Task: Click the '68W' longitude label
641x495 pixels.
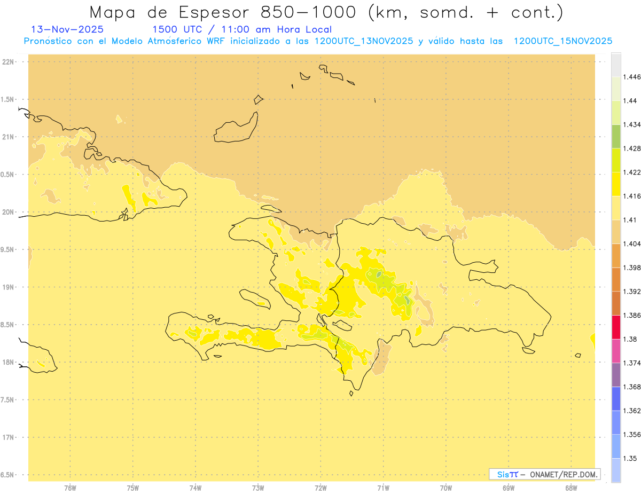Action: point(571,488)
